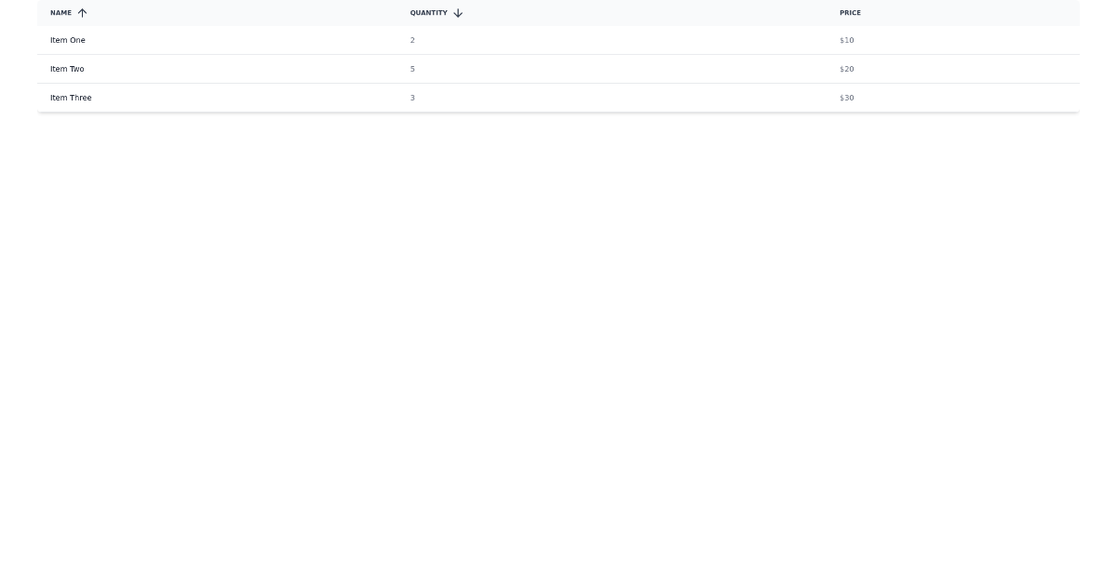Click the $30 price of Item Three

846,98
